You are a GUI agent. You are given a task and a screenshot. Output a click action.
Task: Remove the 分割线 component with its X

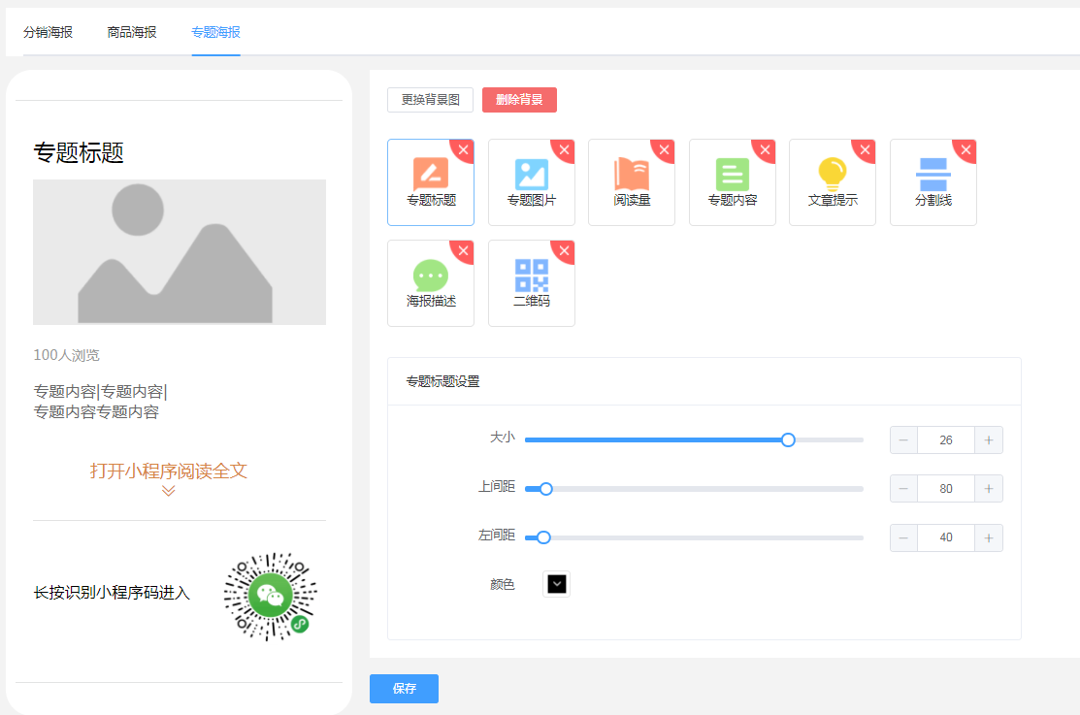tap(965, 150)
